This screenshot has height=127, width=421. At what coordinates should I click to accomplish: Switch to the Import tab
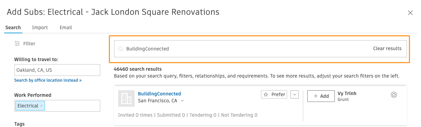(x=40, y=27)
